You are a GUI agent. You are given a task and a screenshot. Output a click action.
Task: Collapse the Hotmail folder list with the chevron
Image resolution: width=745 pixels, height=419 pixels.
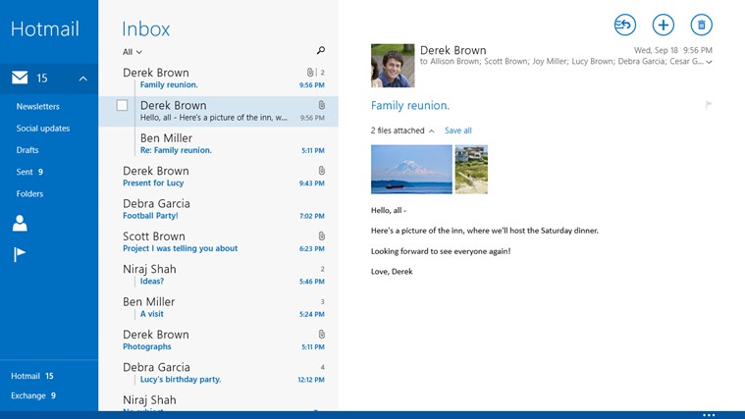click(x=83, y=79)
